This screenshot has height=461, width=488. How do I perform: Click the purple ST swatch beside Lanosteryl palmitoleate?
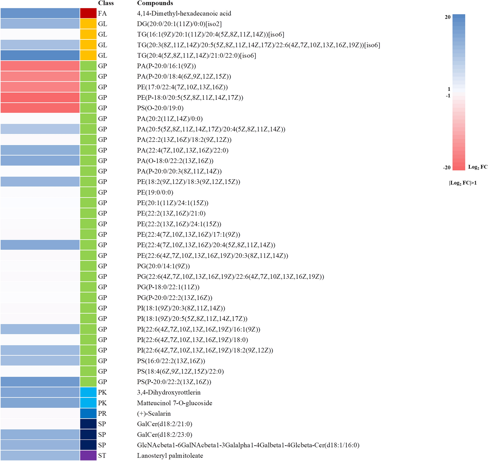[88, 455]
